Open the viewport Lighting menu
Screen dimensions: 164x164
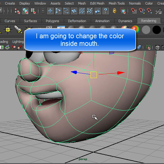tap(18, 42)
